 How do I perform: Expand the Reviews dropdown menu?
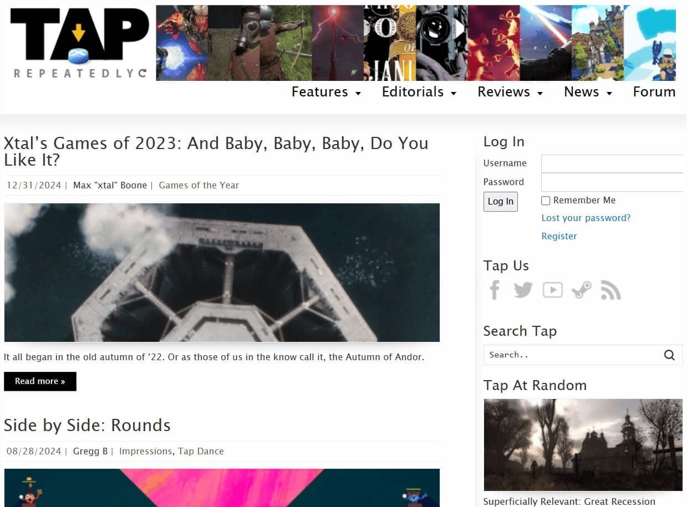click(510, 92)
